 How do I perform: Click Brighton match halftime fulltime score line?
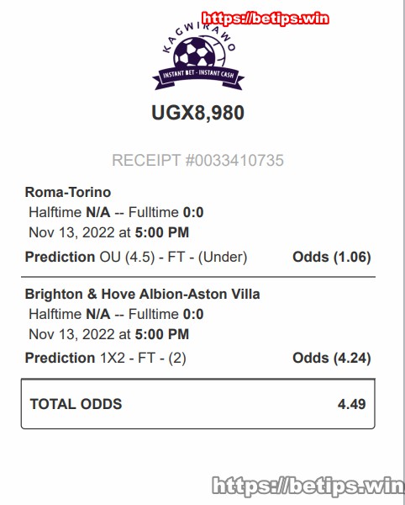coord(116,314)
